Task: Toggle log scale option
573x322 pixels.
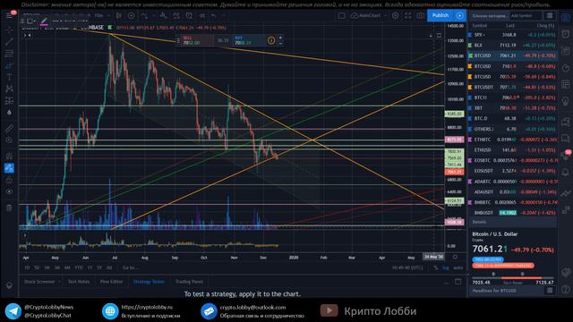Action: pyautogui.click(x=446, y=267)
